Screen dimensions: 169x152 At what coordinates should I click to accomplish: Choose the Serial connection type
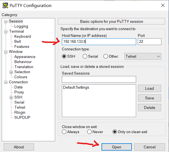pyautogui.click(x=85, y=56)
